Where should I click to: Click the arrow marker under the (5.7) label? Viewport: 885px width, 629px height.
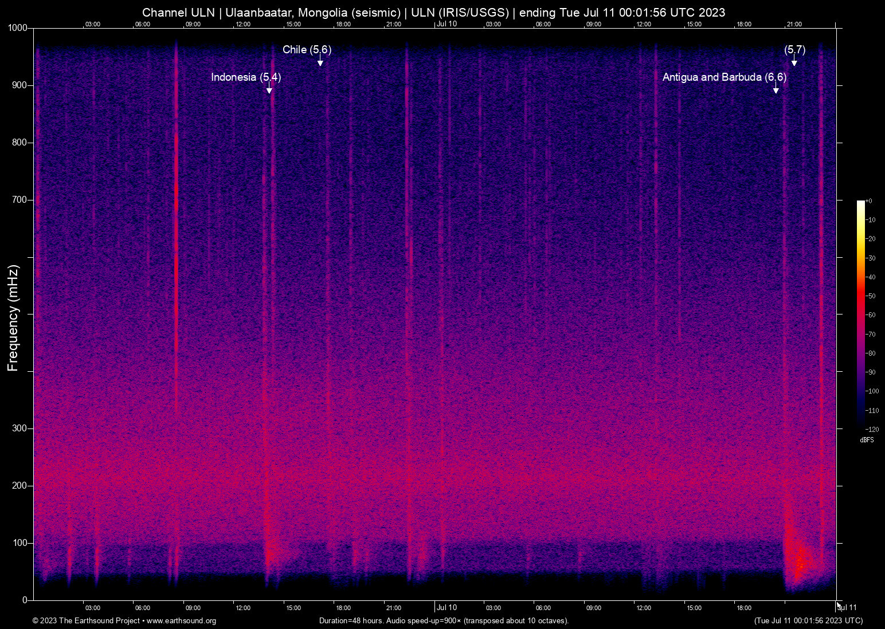pos(794,62)
